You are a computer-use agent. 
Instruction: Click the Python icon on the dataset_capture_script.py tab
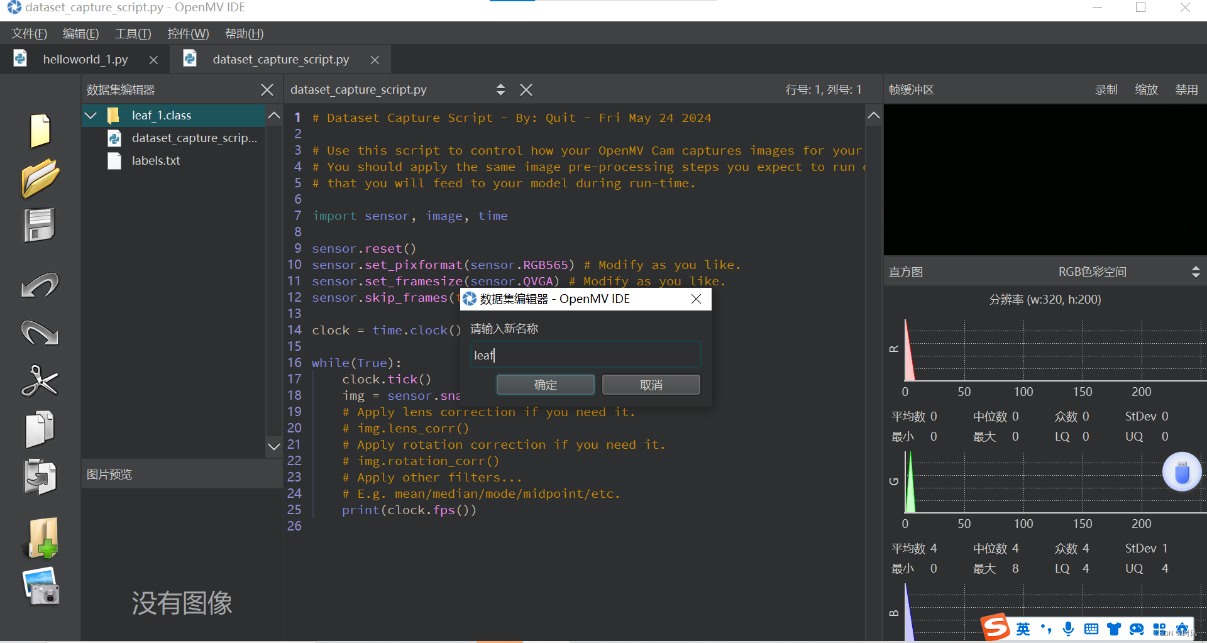coord(190,58)
